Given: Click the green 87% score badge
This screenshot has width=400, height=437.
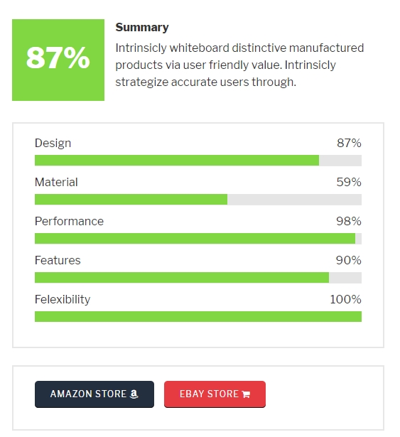Looking at the screenshot, I should 58,60.
